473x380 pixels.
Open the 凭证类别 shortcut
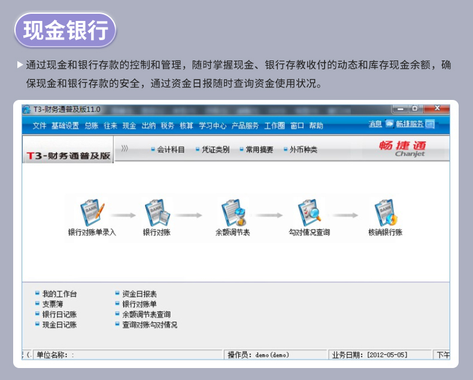[216, 150]
